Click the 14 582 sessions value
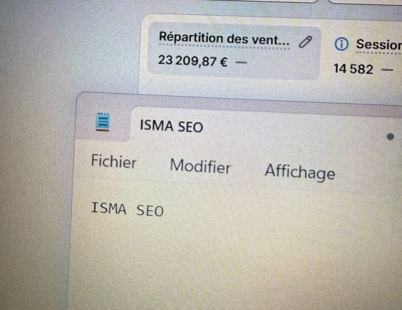402x310 pixels. tap(353, 69)
